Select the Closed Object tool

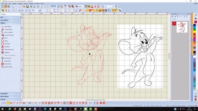click(x=7, y=30)
